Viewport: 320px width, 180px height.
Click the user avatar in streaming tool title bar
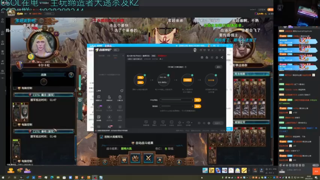[195, 50]
